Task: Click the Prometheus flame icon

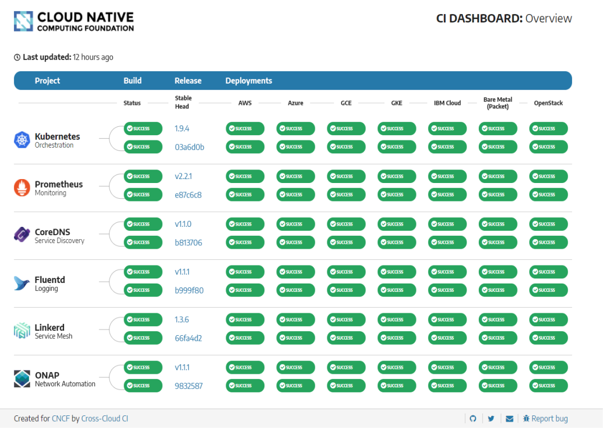Action: pos(22,187)
